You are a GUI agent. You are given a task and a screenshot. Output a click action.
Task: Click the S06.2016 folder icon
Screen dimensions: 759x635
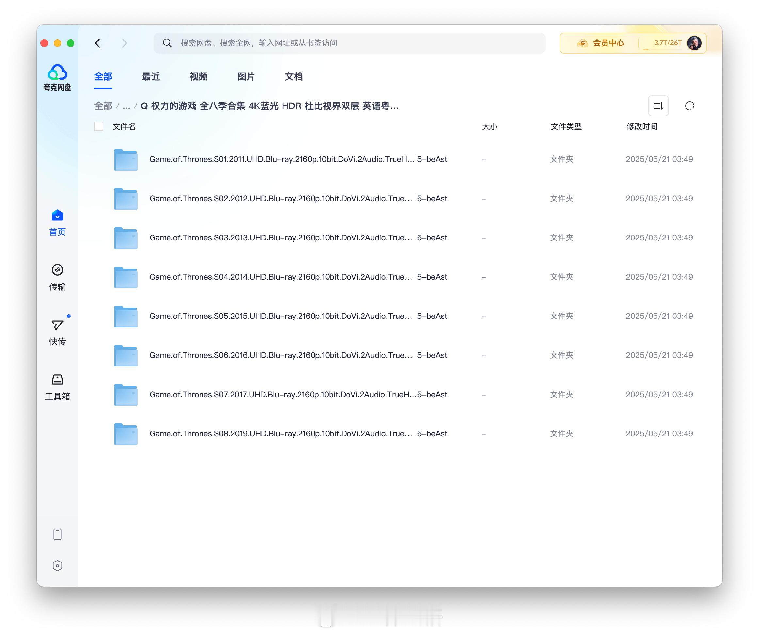(126, 356)
